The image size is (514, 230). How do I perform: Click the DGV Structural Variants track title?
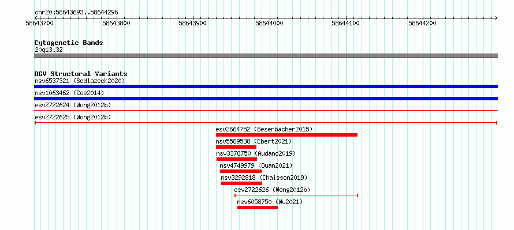pos(81,74)
